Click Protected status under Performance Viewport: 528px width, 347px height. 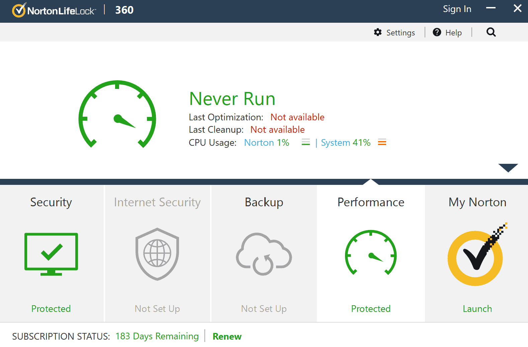pos(371,309)
